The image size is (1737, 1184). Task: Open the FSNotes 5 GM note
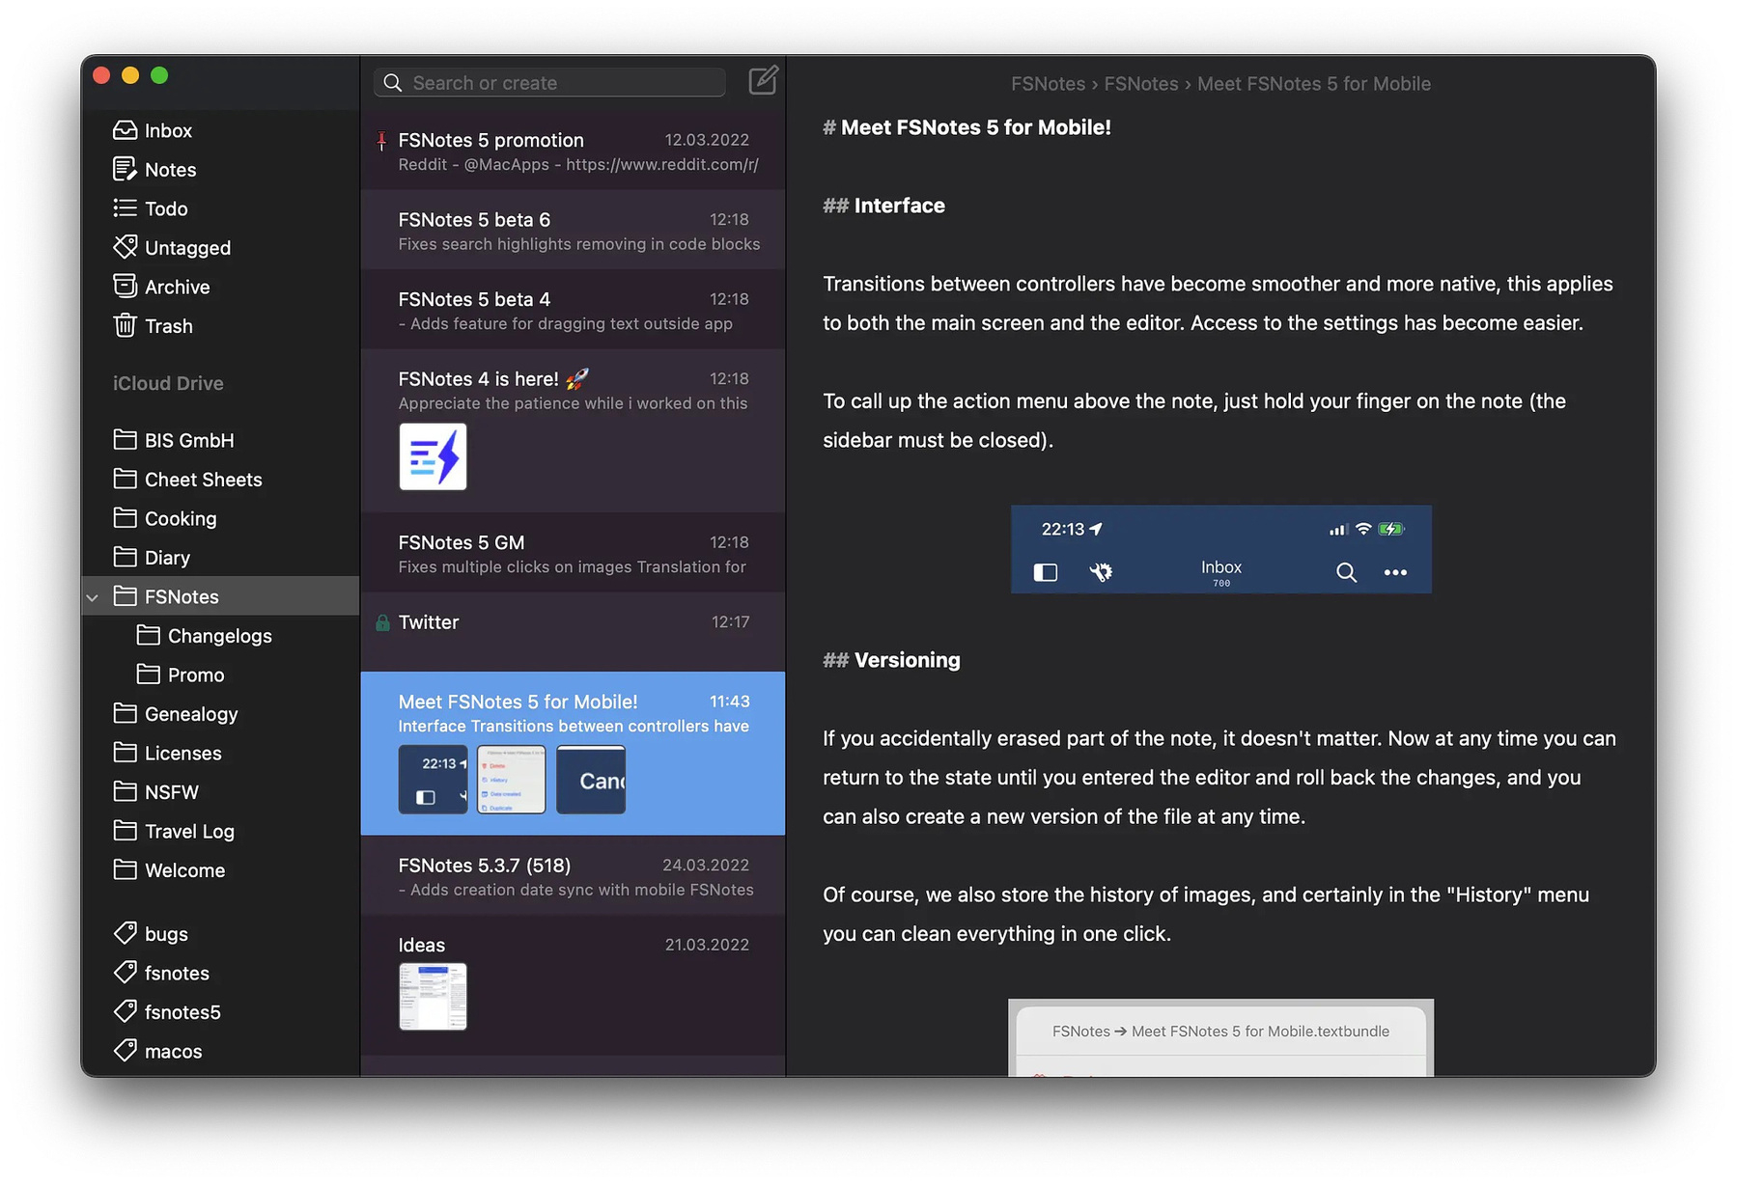pos(573,553)
